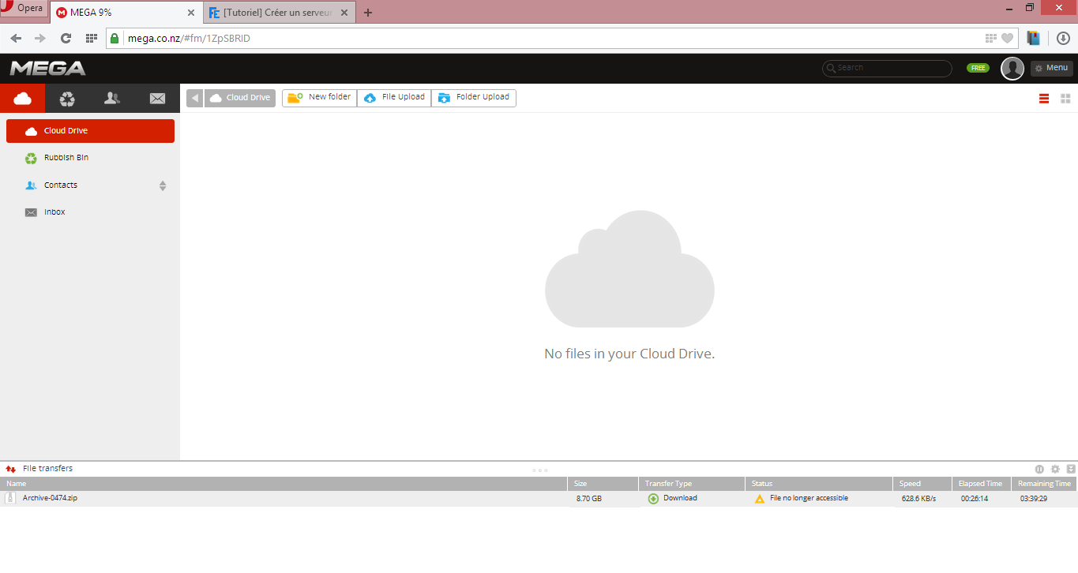Open the bookmarks book icon in toolbar
The image size is (1078, 573).
click(x=1033, y=38)
